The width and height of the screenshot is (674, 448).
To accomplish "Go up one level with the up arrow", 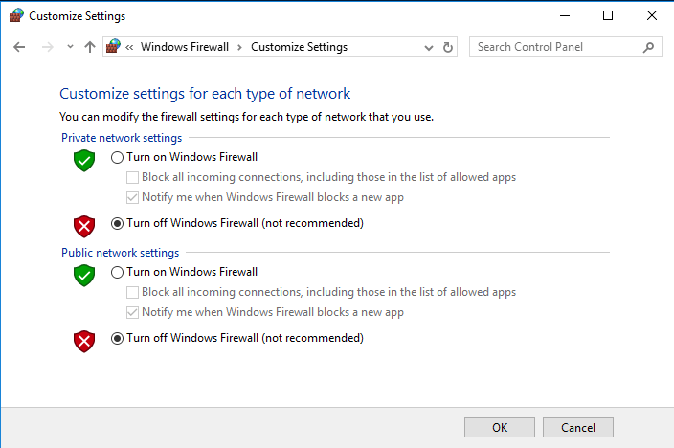I will pyautogui.click(x=90, y=47).
